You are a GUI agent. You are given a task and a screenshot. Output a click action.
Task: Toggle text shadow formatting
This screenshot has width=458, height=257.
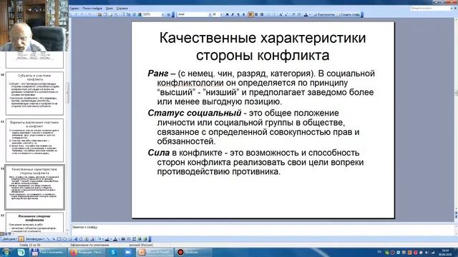pos(243,14)
